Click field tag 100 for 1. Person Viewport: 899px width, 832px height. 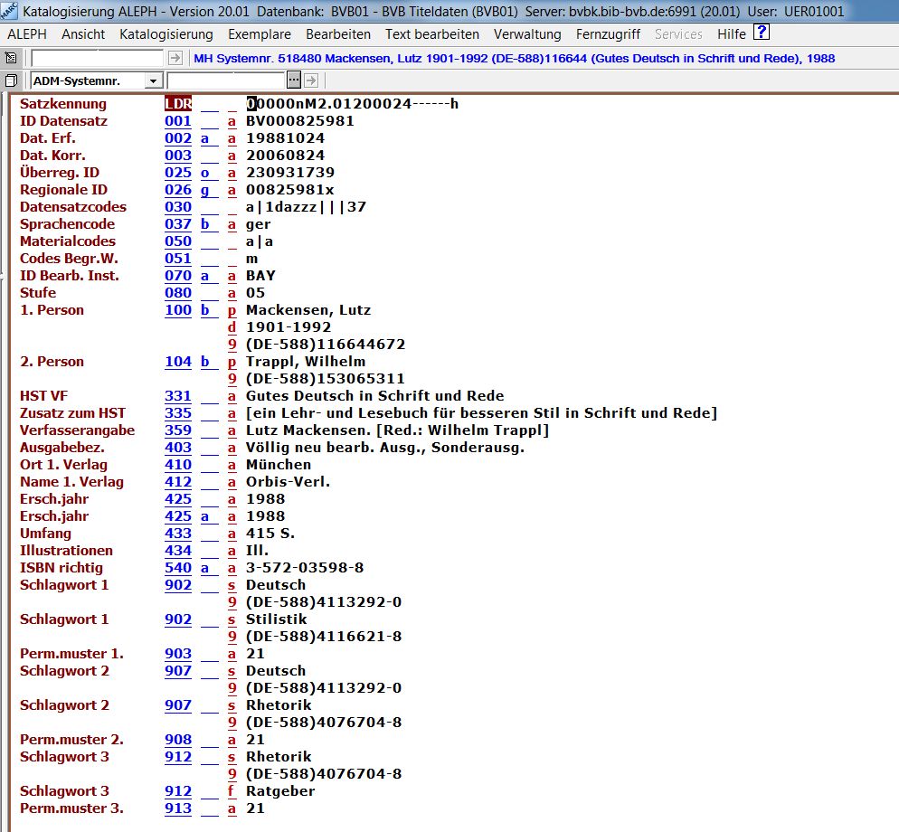[178, 310]
